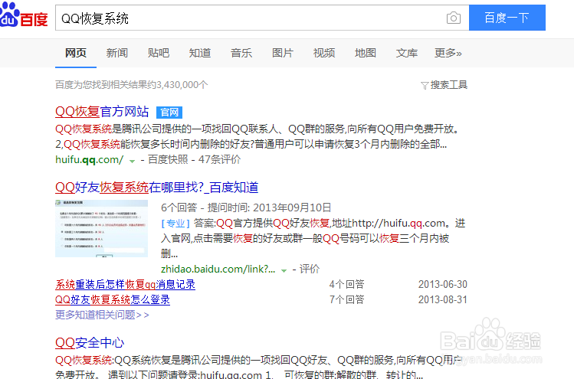
Task: Click the search tools funnel icon
Action: (x=425, y=86)
